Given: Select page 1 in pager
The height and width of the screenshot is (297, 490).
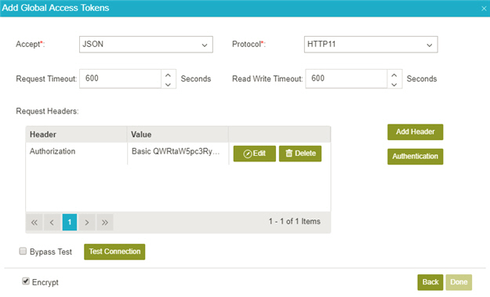Looking at the screenshot, I should [70, 223].
